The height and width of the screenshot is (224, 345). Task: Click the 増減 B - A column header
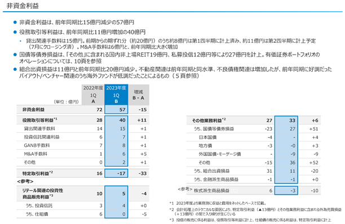point(139,95)
